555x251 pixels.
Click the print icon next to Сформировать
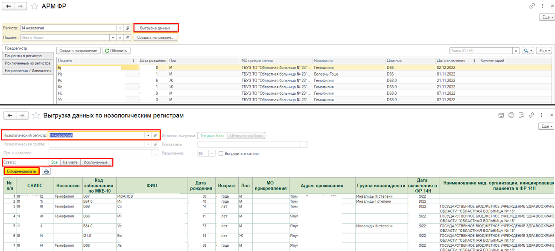coord(46,171)
